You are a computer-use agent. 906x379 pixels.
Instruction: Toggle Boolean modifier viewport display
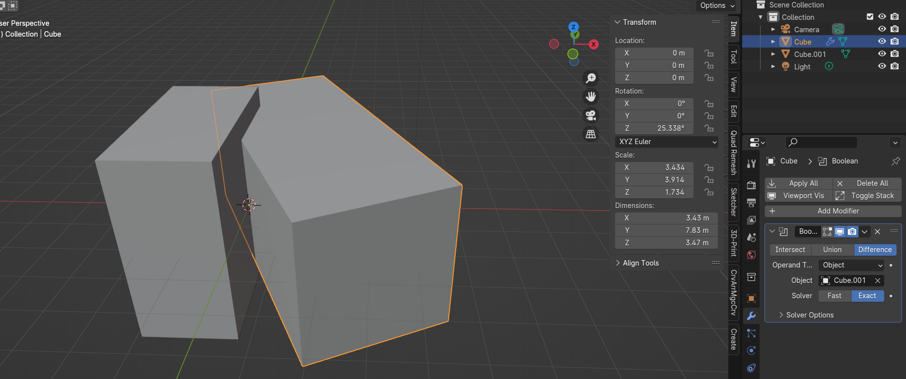pyautogui.click(x=840, y=231)
